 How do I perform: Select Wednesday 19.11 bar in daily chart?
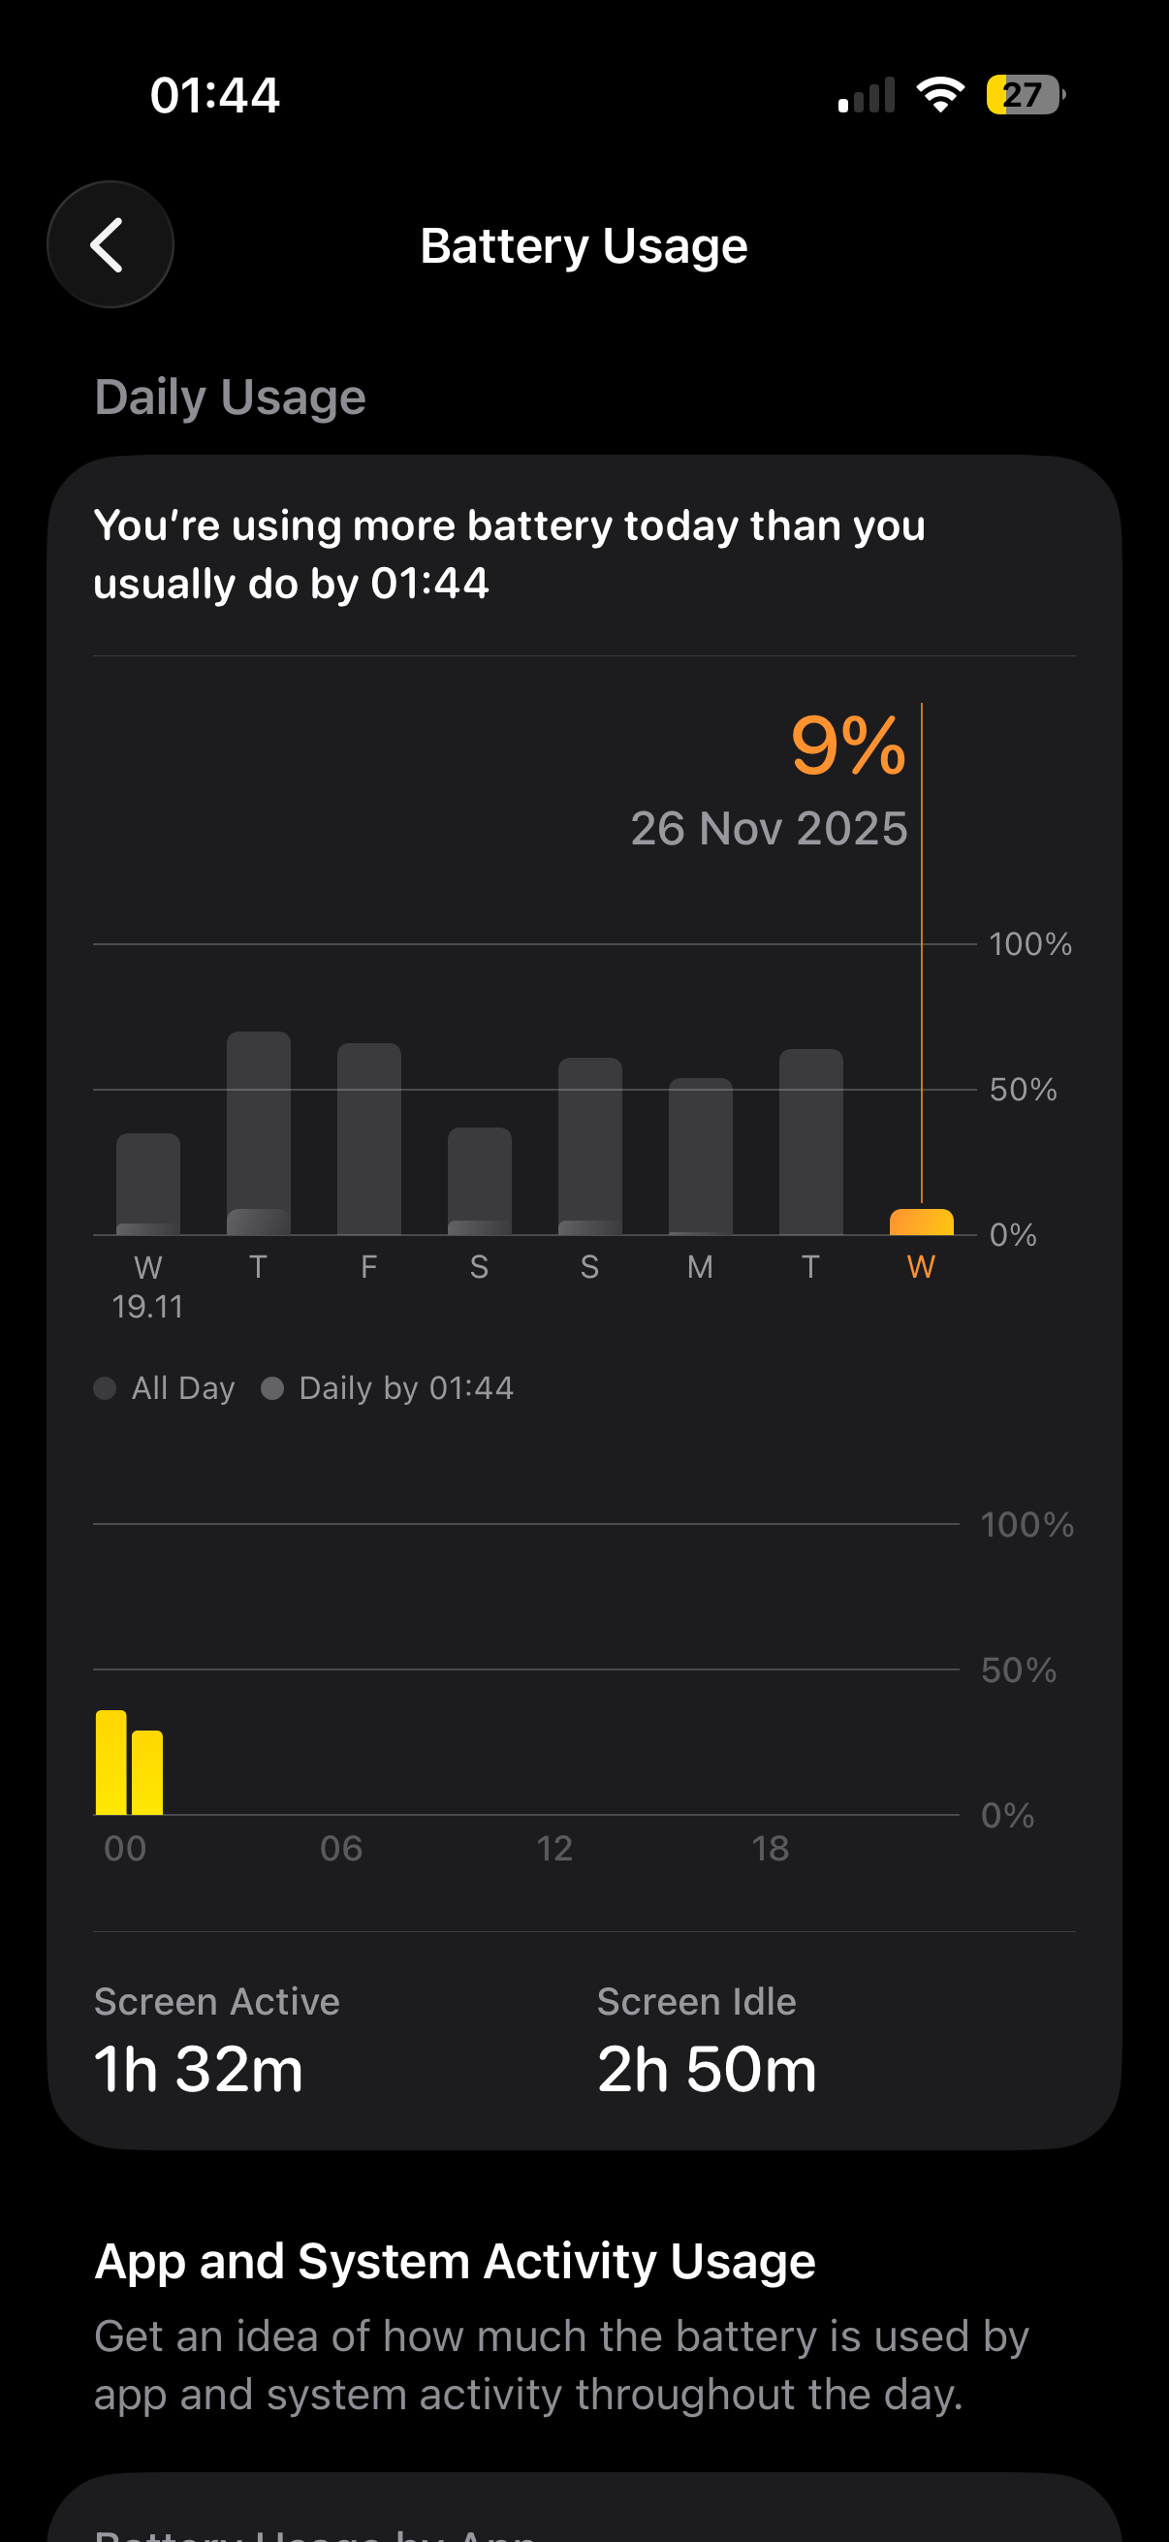pos(148,1184)
